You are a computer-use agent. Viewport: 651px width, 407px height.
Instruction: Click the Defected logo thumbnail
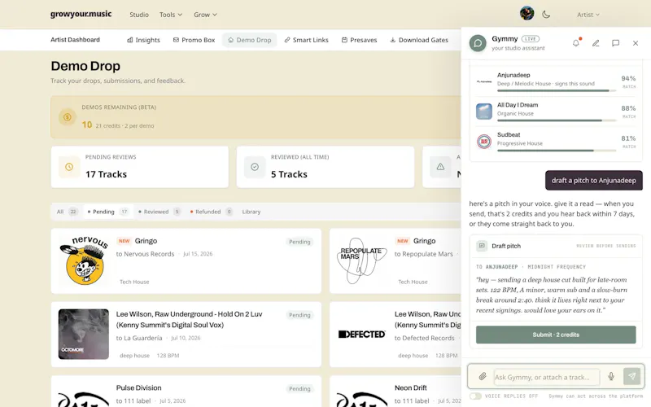click(361, 334)
